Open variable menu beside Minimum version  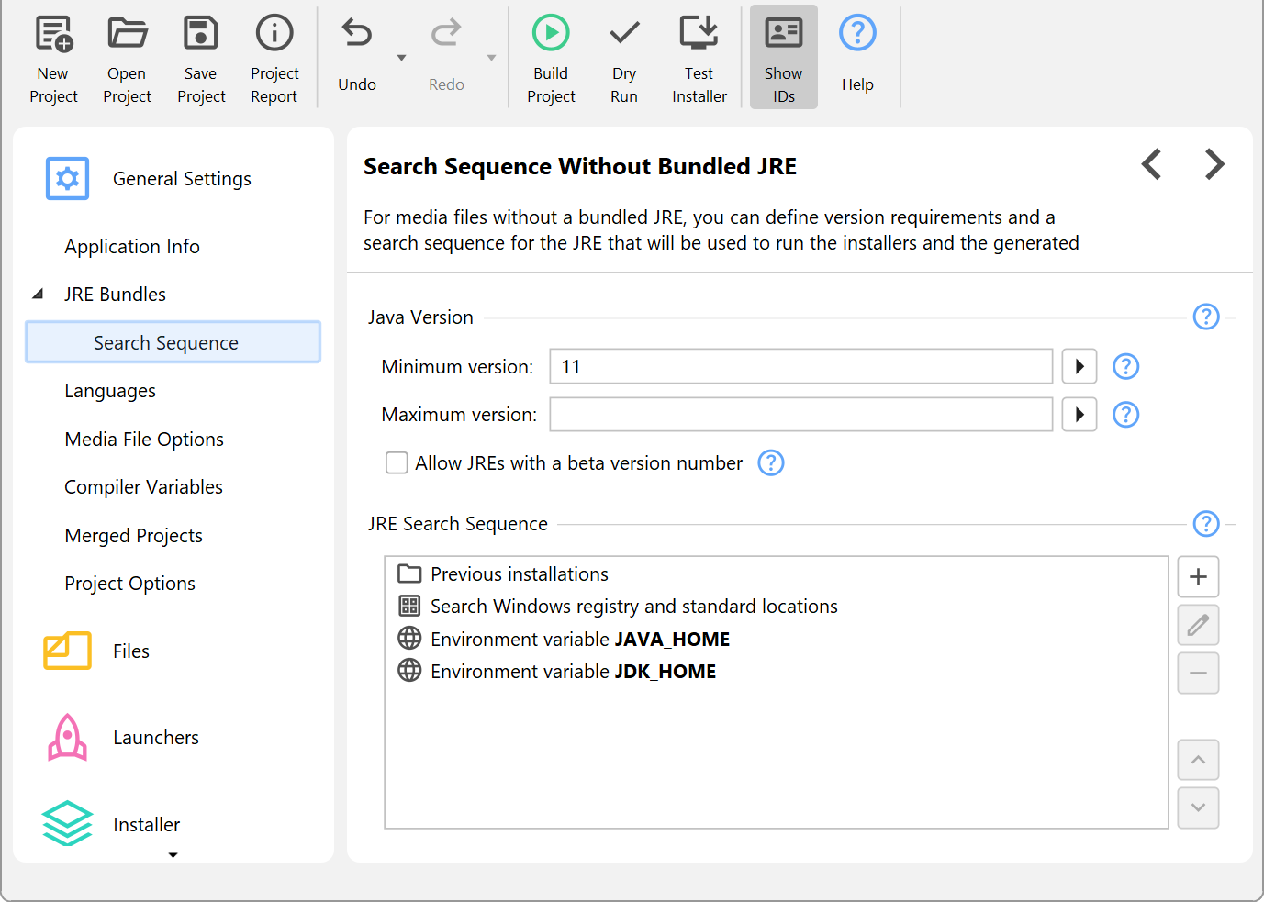click(1079, 367)
